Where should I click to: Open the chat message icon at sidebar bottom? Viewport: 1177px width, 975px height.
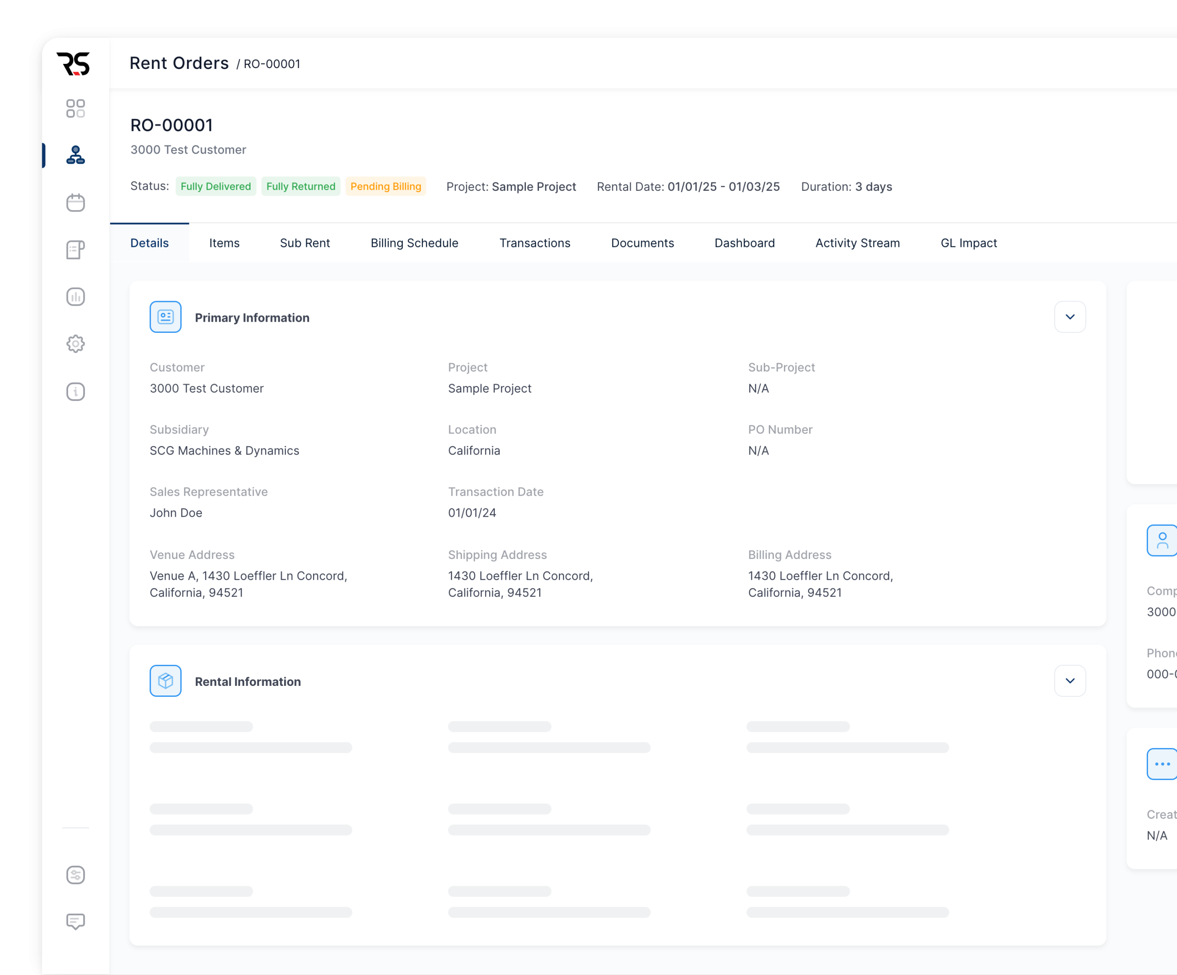(x=76, y=922)
